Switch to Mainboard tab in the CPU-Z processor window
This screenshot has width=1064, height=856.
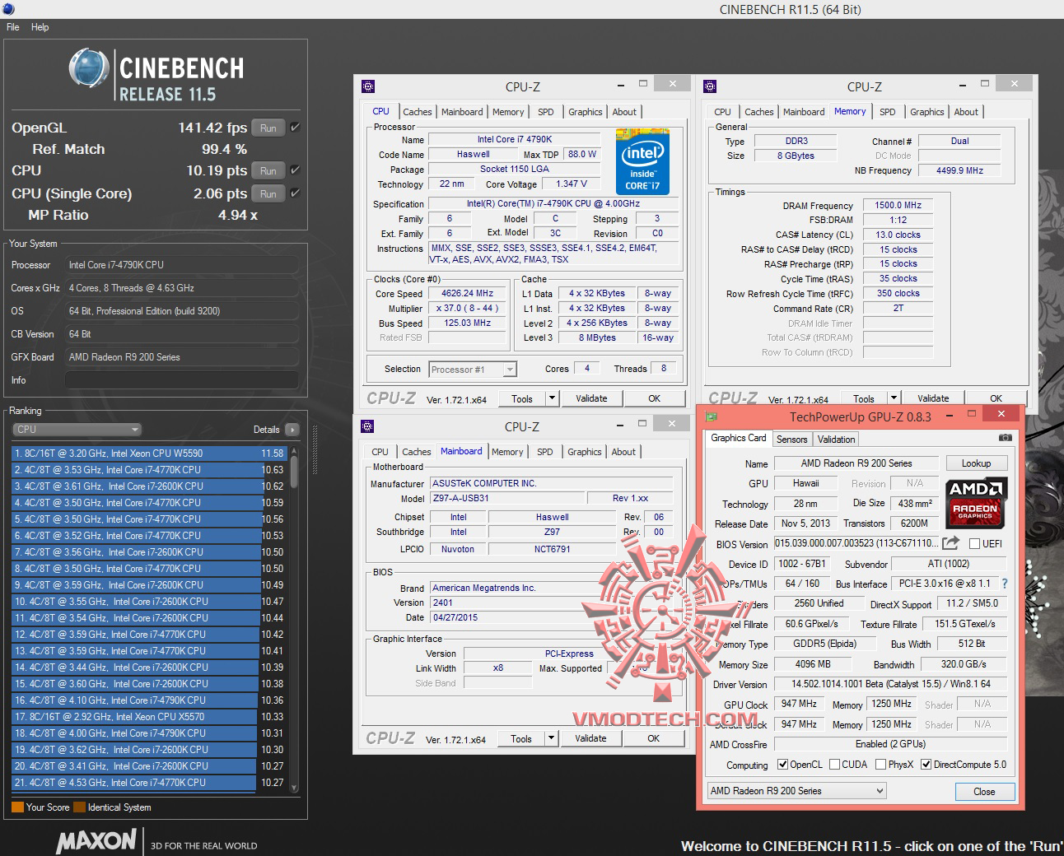(462, 112)
